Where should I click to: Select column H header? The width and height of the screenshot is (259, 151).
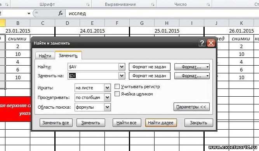167,23
